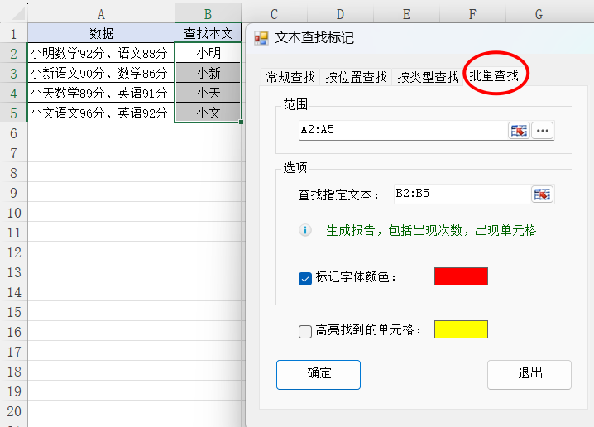Select cell B3 containing 小新
This screenshot has width=594, height=427.
point(208,73)
